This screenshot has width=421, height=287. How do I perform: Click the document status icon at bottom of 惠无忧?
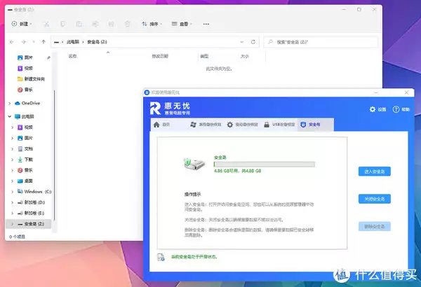point(161,257)
